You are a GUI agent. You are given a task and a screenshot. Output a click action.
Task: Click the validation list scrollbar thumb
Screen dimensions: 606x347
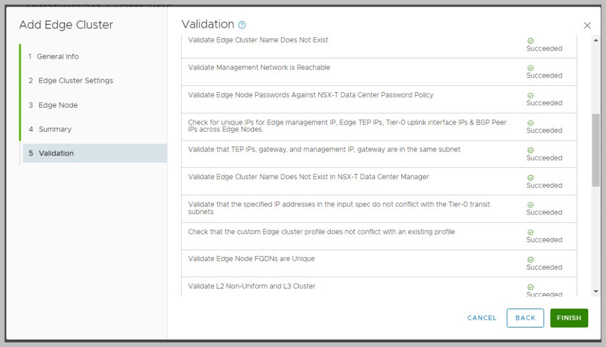pos(595,151)
